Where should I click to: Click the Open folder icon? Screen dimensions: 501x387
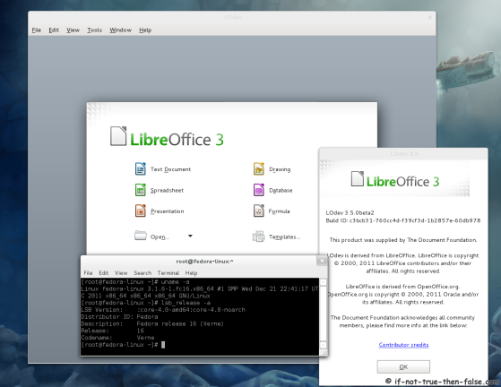pos(141,236)
